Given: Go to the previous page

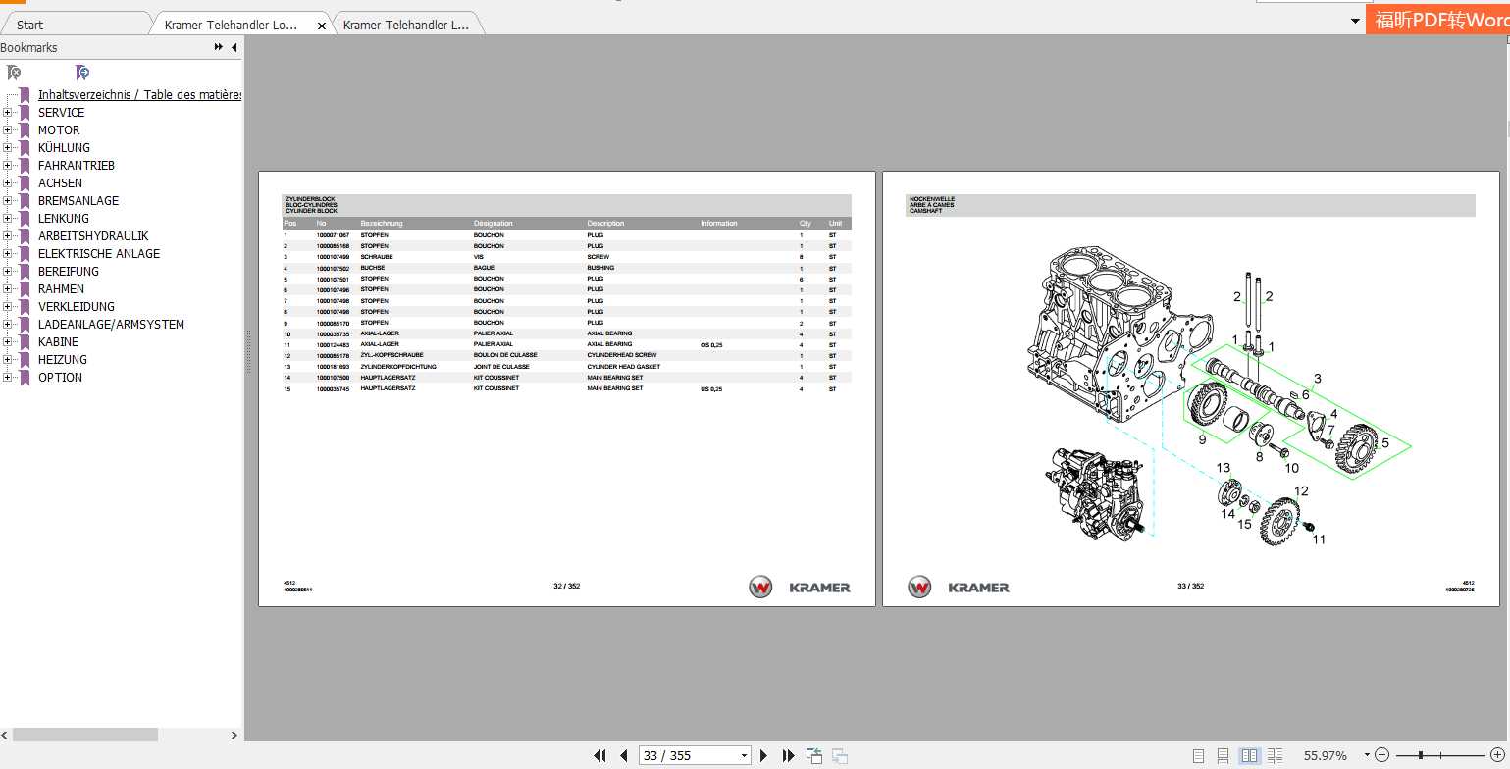Looking at the screenshot, I should click(x=624, y=755).
